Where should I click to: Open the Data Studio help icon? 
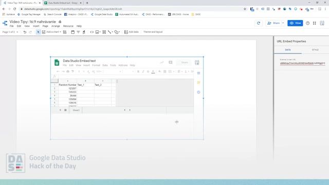307,23
